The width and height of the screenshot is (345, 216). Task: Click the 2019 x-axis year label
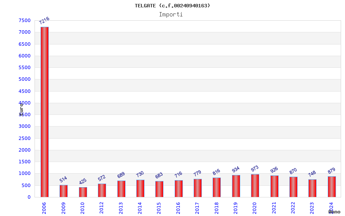coord(235,208)
